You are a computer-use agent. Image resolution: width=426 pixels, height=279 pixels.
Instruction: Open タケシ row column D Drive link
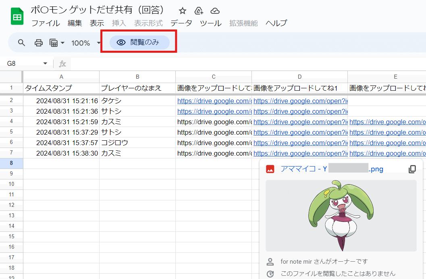coord(301,101)
